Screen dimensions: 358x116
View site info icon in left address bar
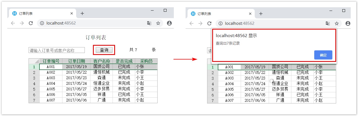42,23
